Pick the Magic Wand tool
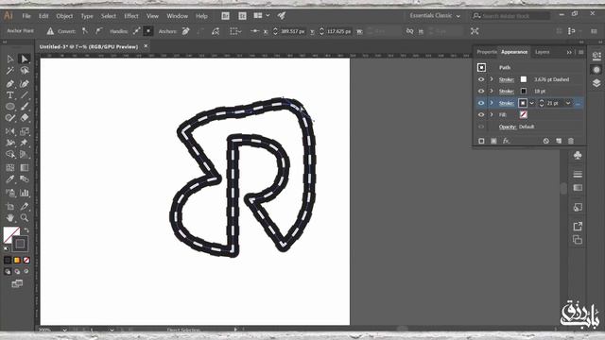 10,71
